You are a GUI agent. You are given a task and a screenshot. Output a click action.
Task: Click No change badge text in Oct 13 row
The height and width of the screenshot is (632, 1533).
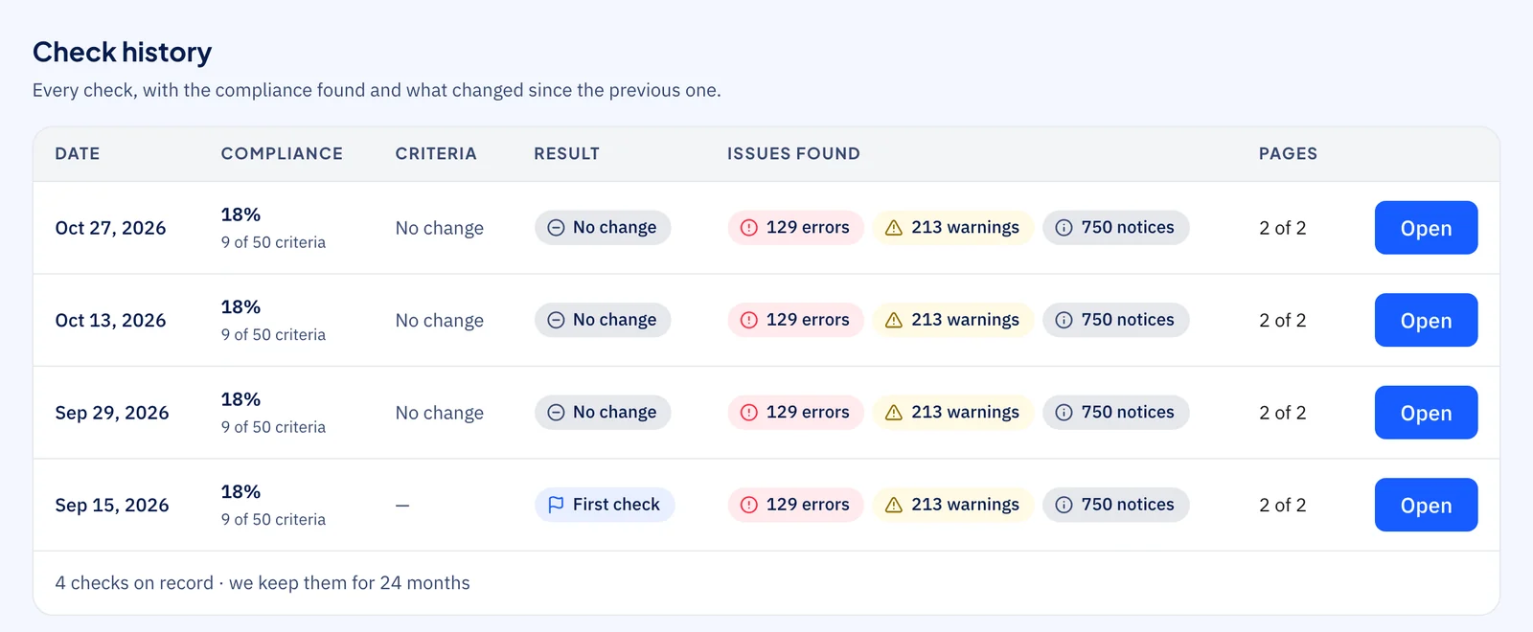tap(614, 320)
